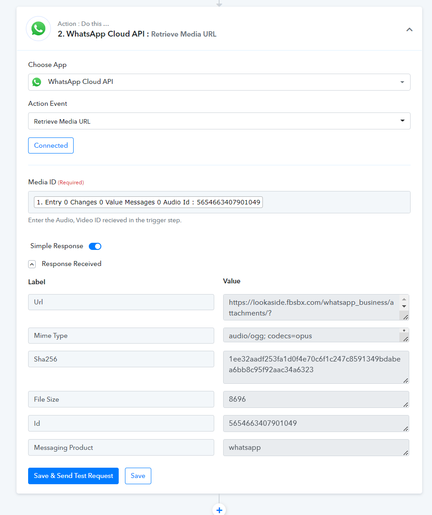432x515 pixels.
Task: Click resize handle of Id value box
Action: pos(406,428)
